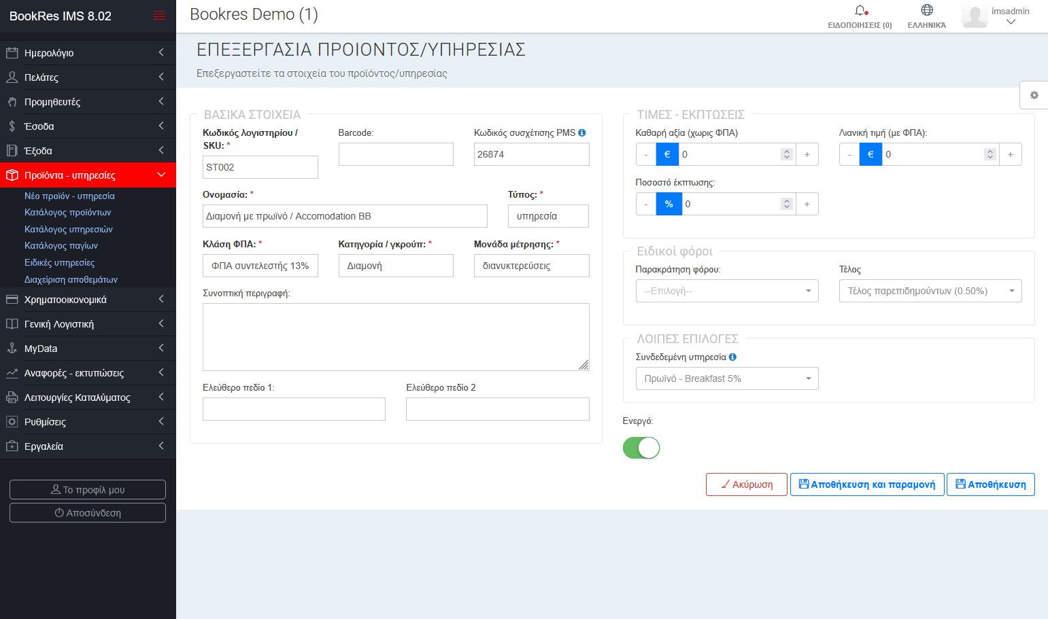This screenshot has height=619, width=1048.
Task: Click the Αποθήκευση και παραμονή button
Action: coord(866,484)
